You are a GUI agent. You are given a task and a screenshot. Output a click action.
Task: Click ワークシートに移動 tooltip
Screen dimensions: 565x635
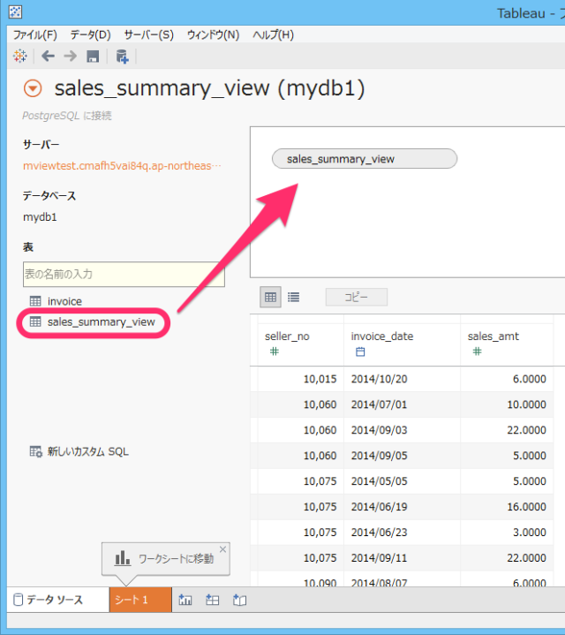pyautogui.click(x=166, y=559)
